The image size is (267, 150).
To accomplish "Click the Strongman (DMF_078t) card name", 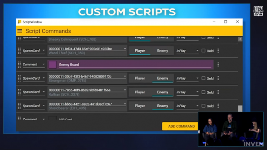I will coord(67,81).
